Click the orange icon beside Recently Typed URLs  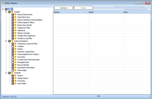(x=15, y=52)
